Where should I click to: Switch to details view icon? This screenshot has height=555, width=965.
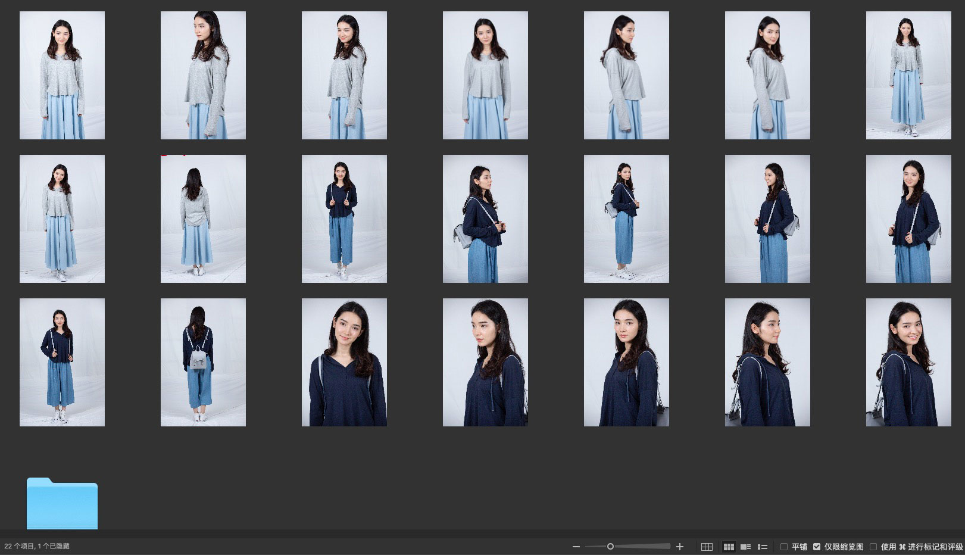745,547
